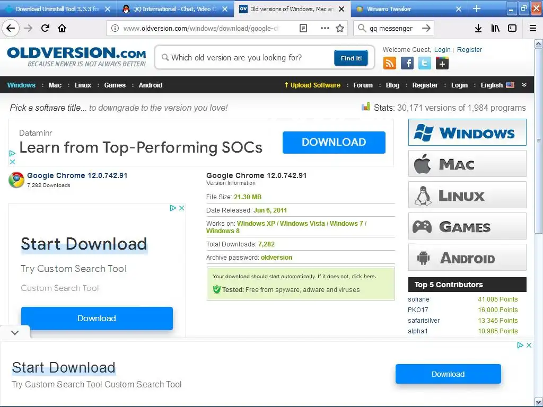Click the qq messenger search box

tap(392, 29)
